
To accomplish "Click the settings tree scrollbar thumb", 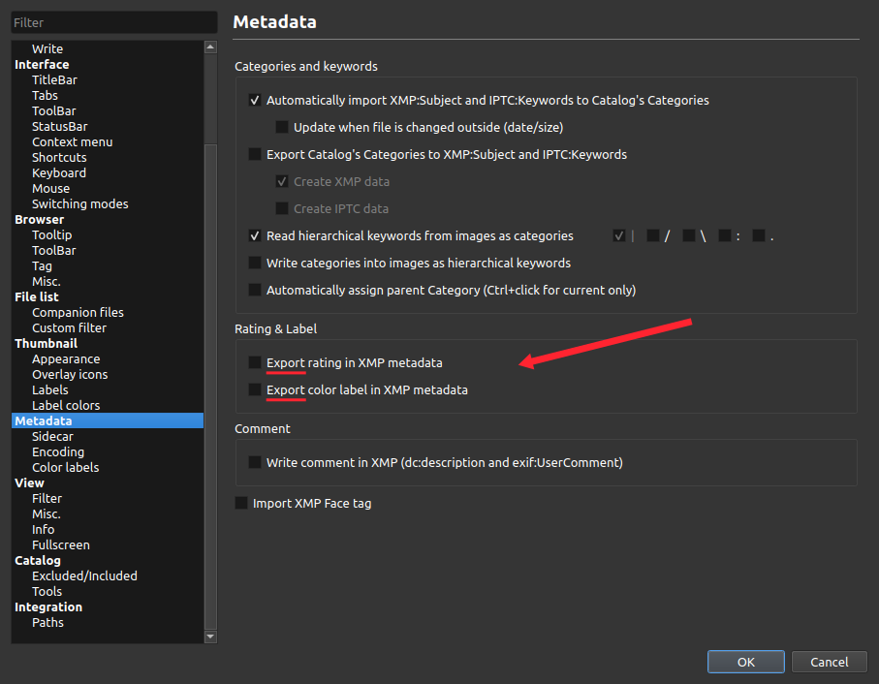I will pyautogui.click(x=210, y=387).
